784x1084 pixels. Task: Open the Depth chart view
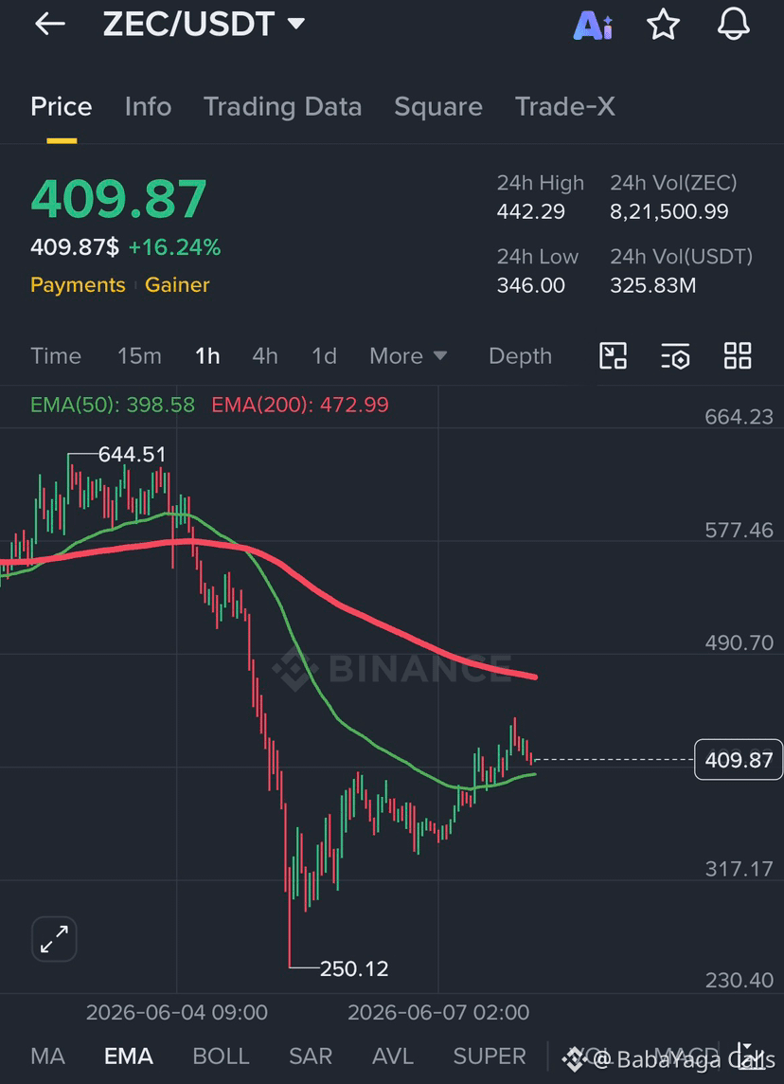(x=520, y=356)
